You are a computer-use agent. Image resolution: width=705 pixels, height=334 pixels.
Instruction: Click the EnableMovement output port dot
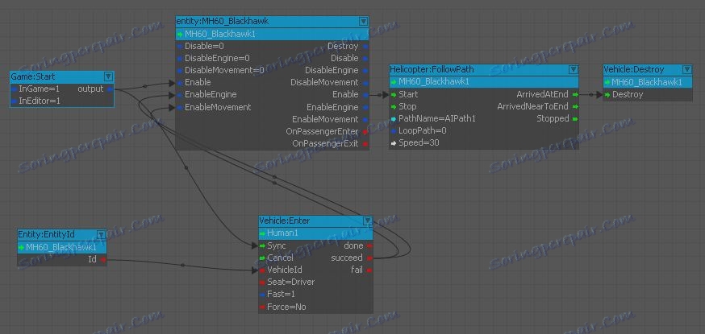365,120
